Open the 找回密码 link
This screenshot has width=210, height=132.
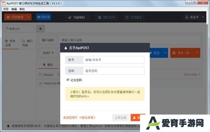click(x=70, y=118)
